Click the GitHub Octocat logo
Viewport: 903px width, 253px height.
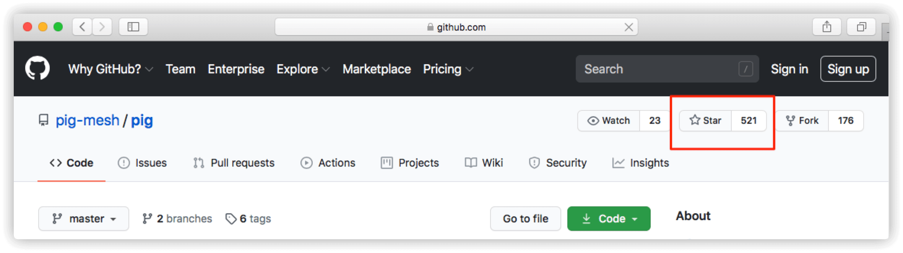pos(37,68)
